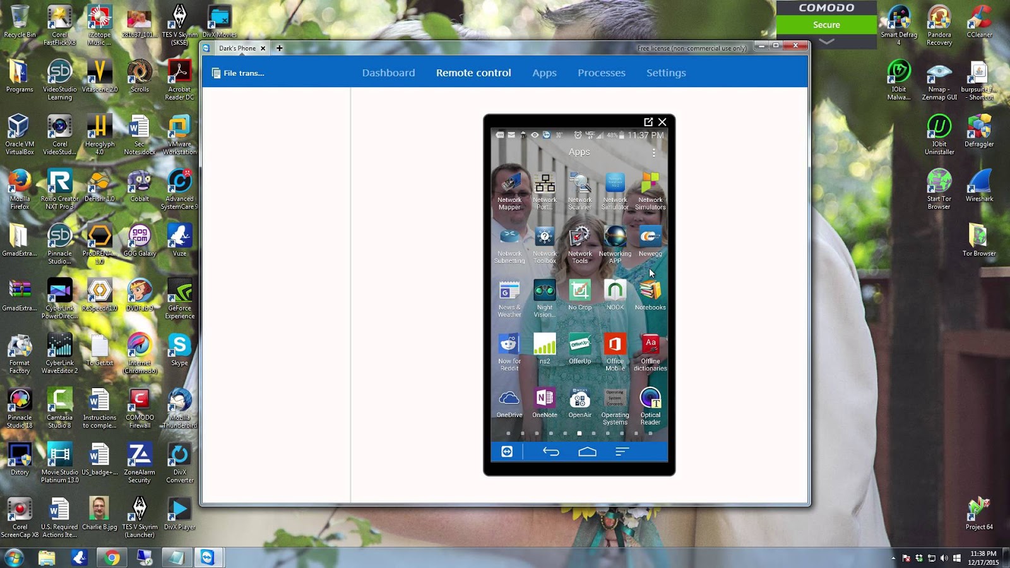
Task: Add a new connection tab
Action: tap(279, 48)
